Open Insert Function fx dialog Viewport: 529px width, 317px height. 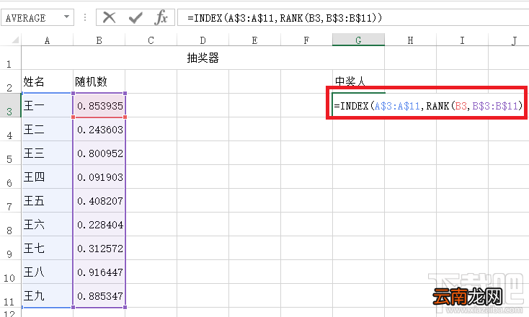161,17
